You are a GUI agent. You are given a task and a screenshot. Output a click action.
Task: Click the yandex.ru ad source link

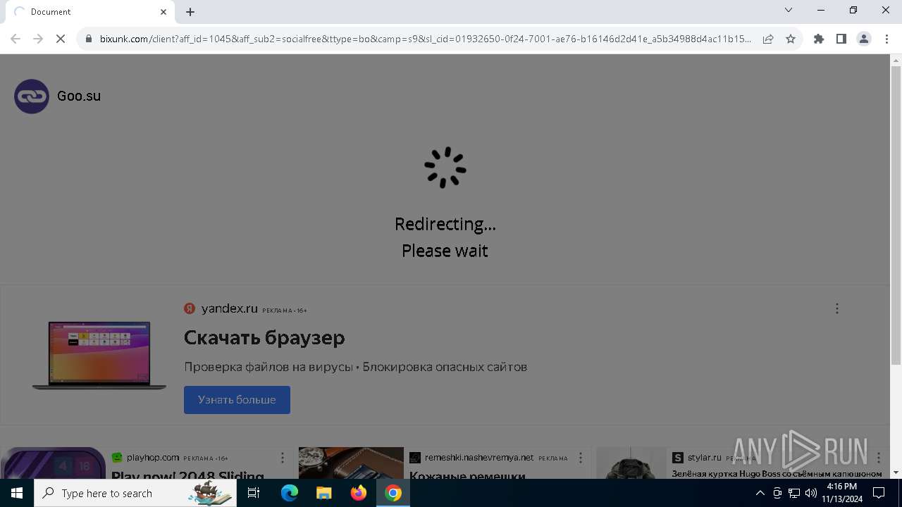(229, 308)
